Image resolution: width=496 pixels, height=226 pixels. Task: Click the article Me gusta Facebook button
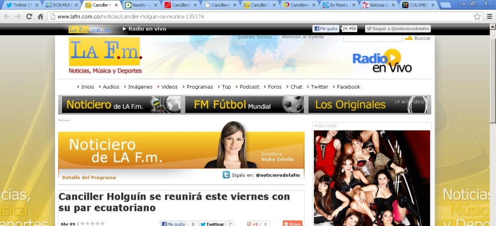pos(173,224)
